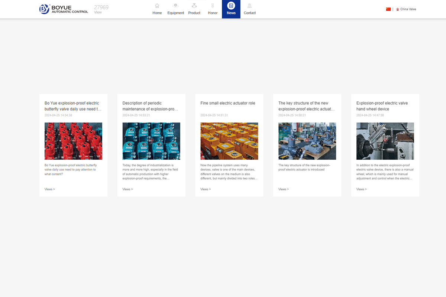The height and width of the screenshot is (297, 446).
Task: Open teal actuators maintenance article image
Action: coord(151,141)
